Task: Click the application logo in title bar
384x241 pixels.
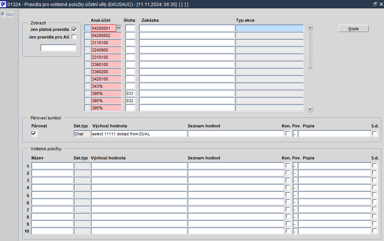Action: [x=3, y=4]
